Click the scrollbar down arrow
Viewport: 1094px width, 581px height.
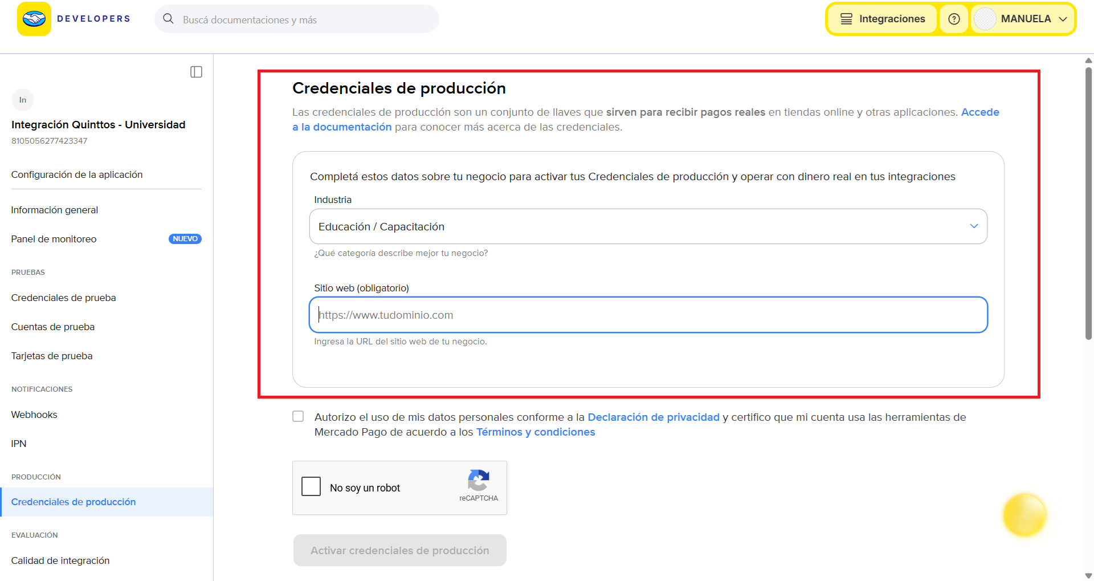pyautogui.click(x=1089, y=575)
